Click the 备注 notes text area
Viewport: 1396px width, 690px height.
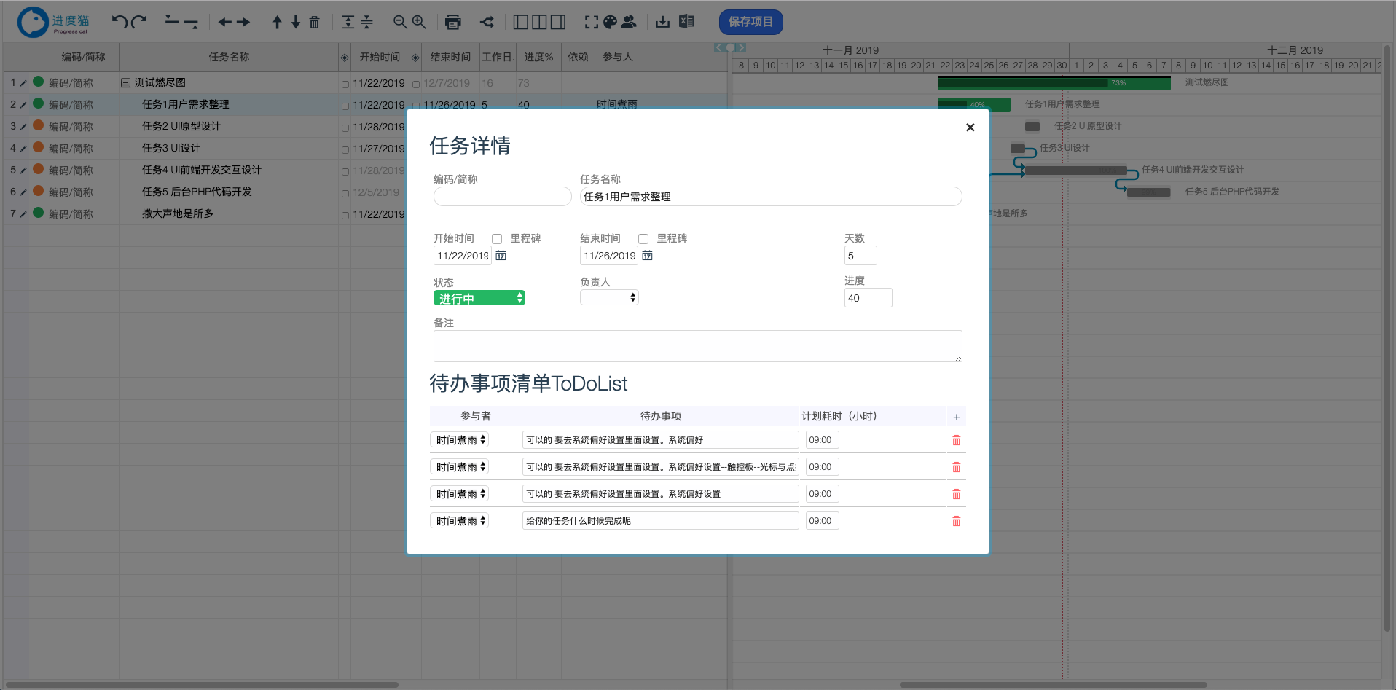[697, 346]
